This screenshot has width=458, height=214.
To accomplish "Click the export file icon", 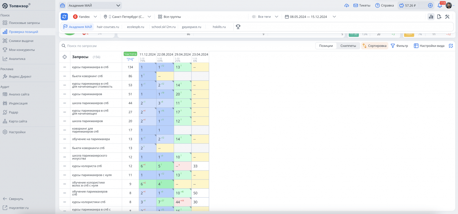I will (439, 16).
